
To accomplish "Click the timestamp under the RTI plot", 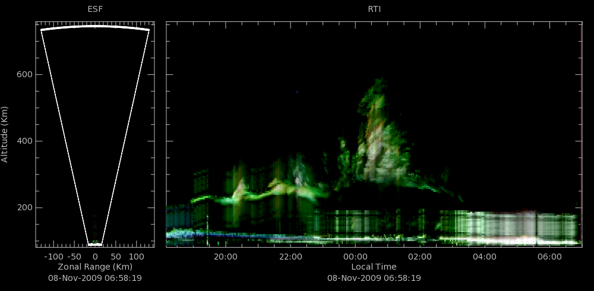I will click(374, 278).
